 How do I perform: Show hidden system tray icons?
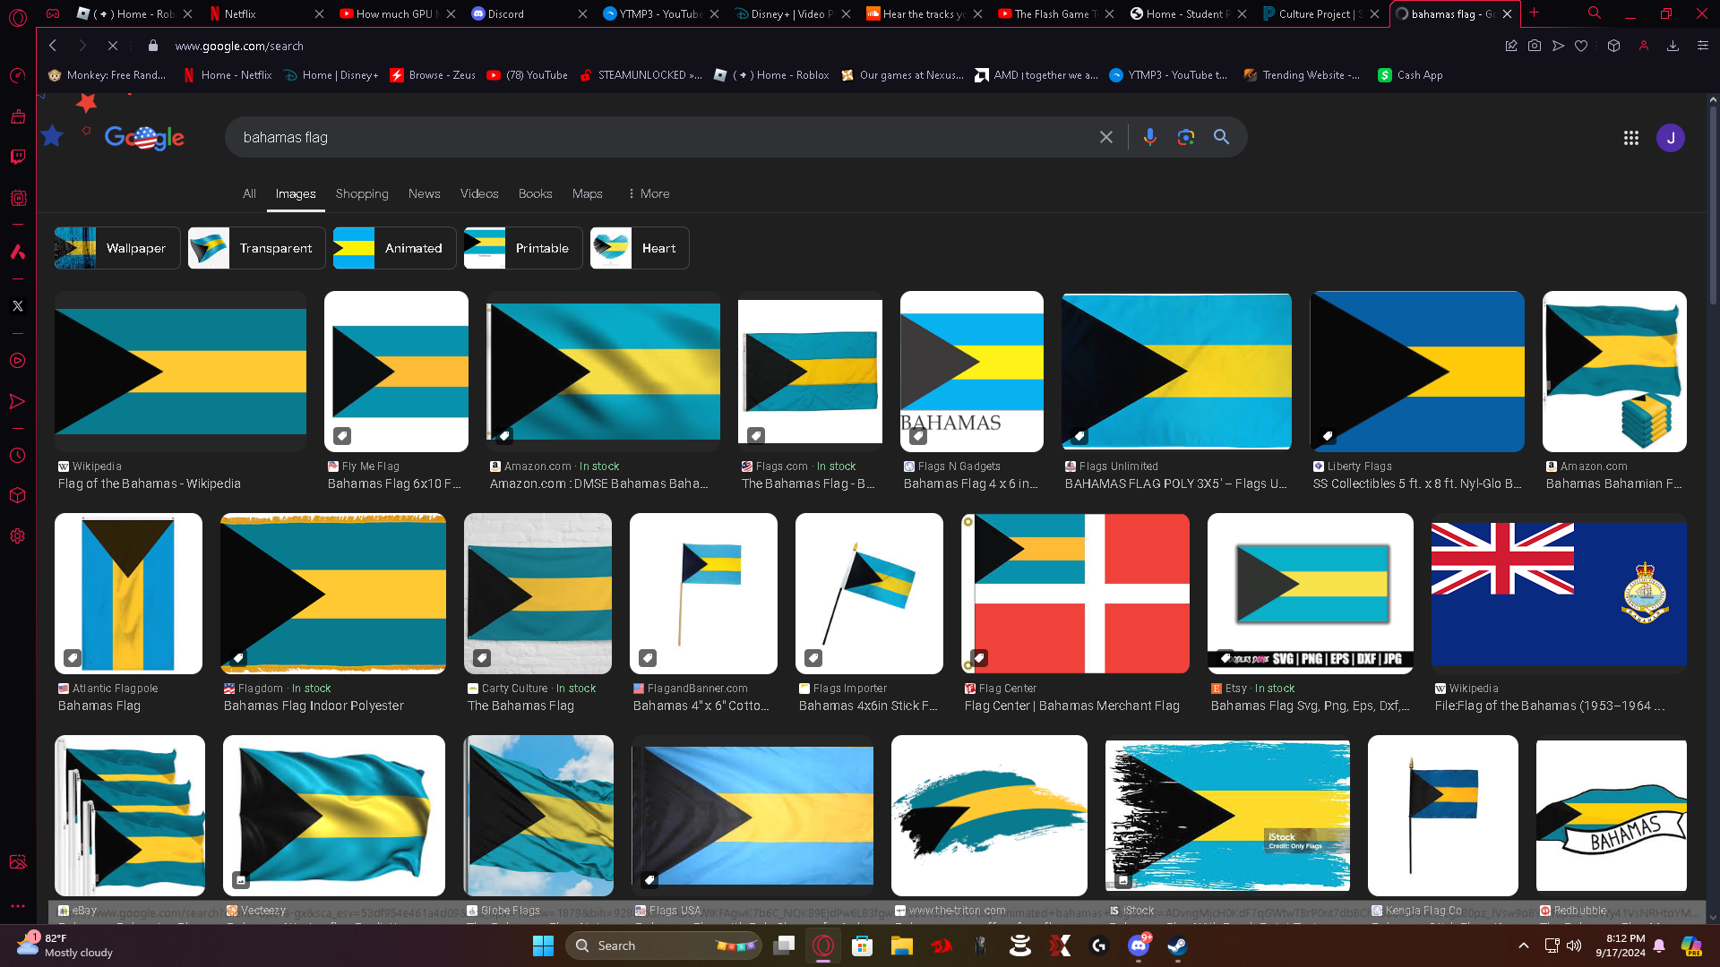pos(1523,946)
